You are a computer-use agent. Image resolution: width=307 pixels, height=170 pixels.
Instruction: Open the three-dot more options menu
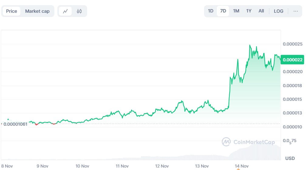pos(295,11)
